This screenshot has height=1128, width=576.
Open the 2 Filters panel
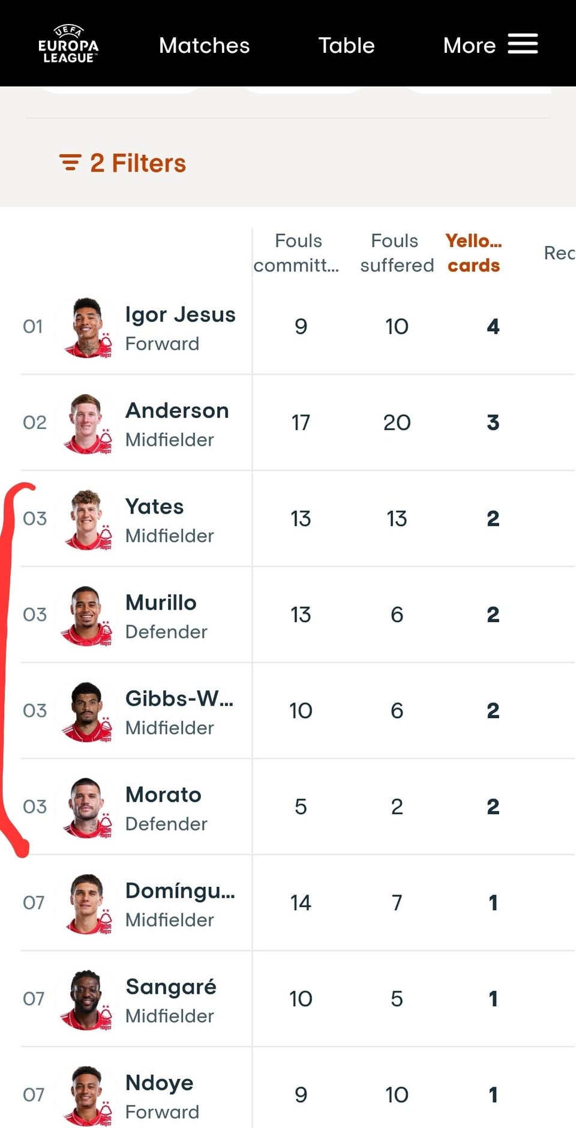pos(137,163)
